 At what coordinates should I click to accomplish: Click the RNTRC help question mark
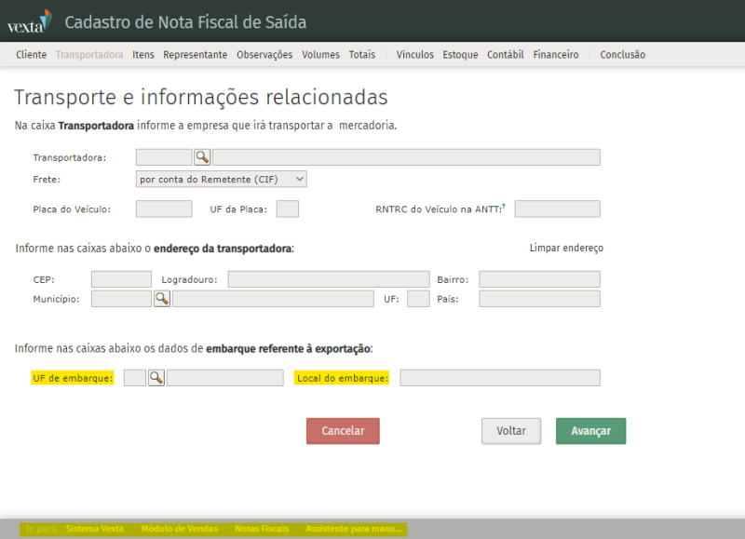click(504, 207)
